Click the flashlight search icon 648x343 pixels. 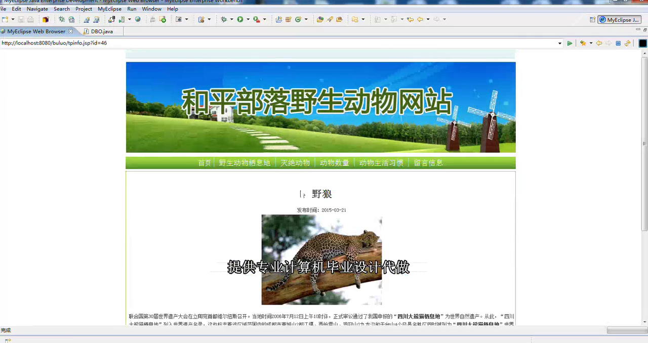330,19
